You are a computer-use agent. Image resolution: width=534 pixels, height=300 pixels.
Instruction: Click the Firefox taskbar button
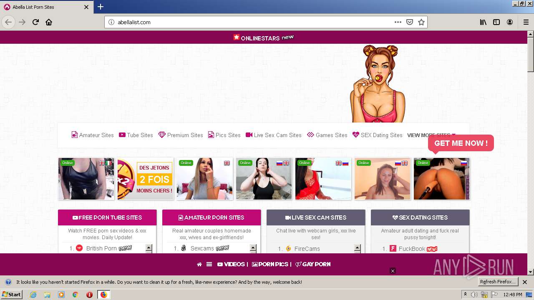[103, 295]
